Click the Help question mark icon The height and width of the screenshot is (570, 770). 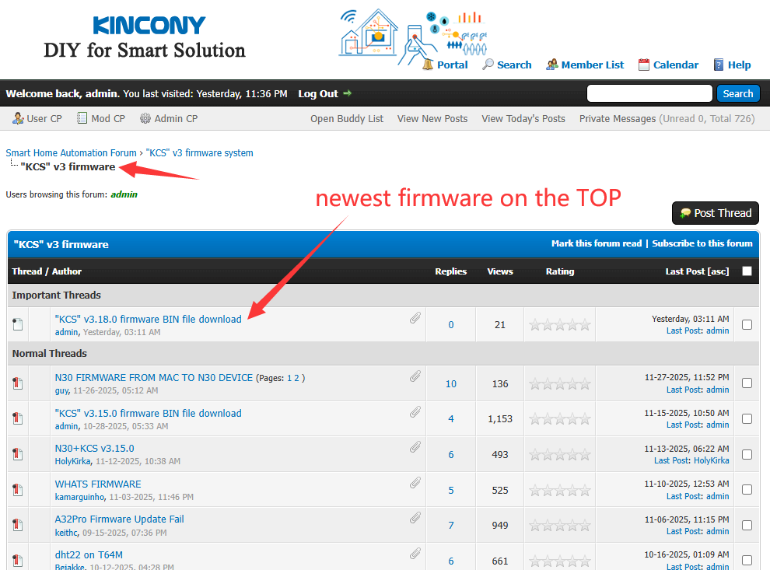coord(719,65)
